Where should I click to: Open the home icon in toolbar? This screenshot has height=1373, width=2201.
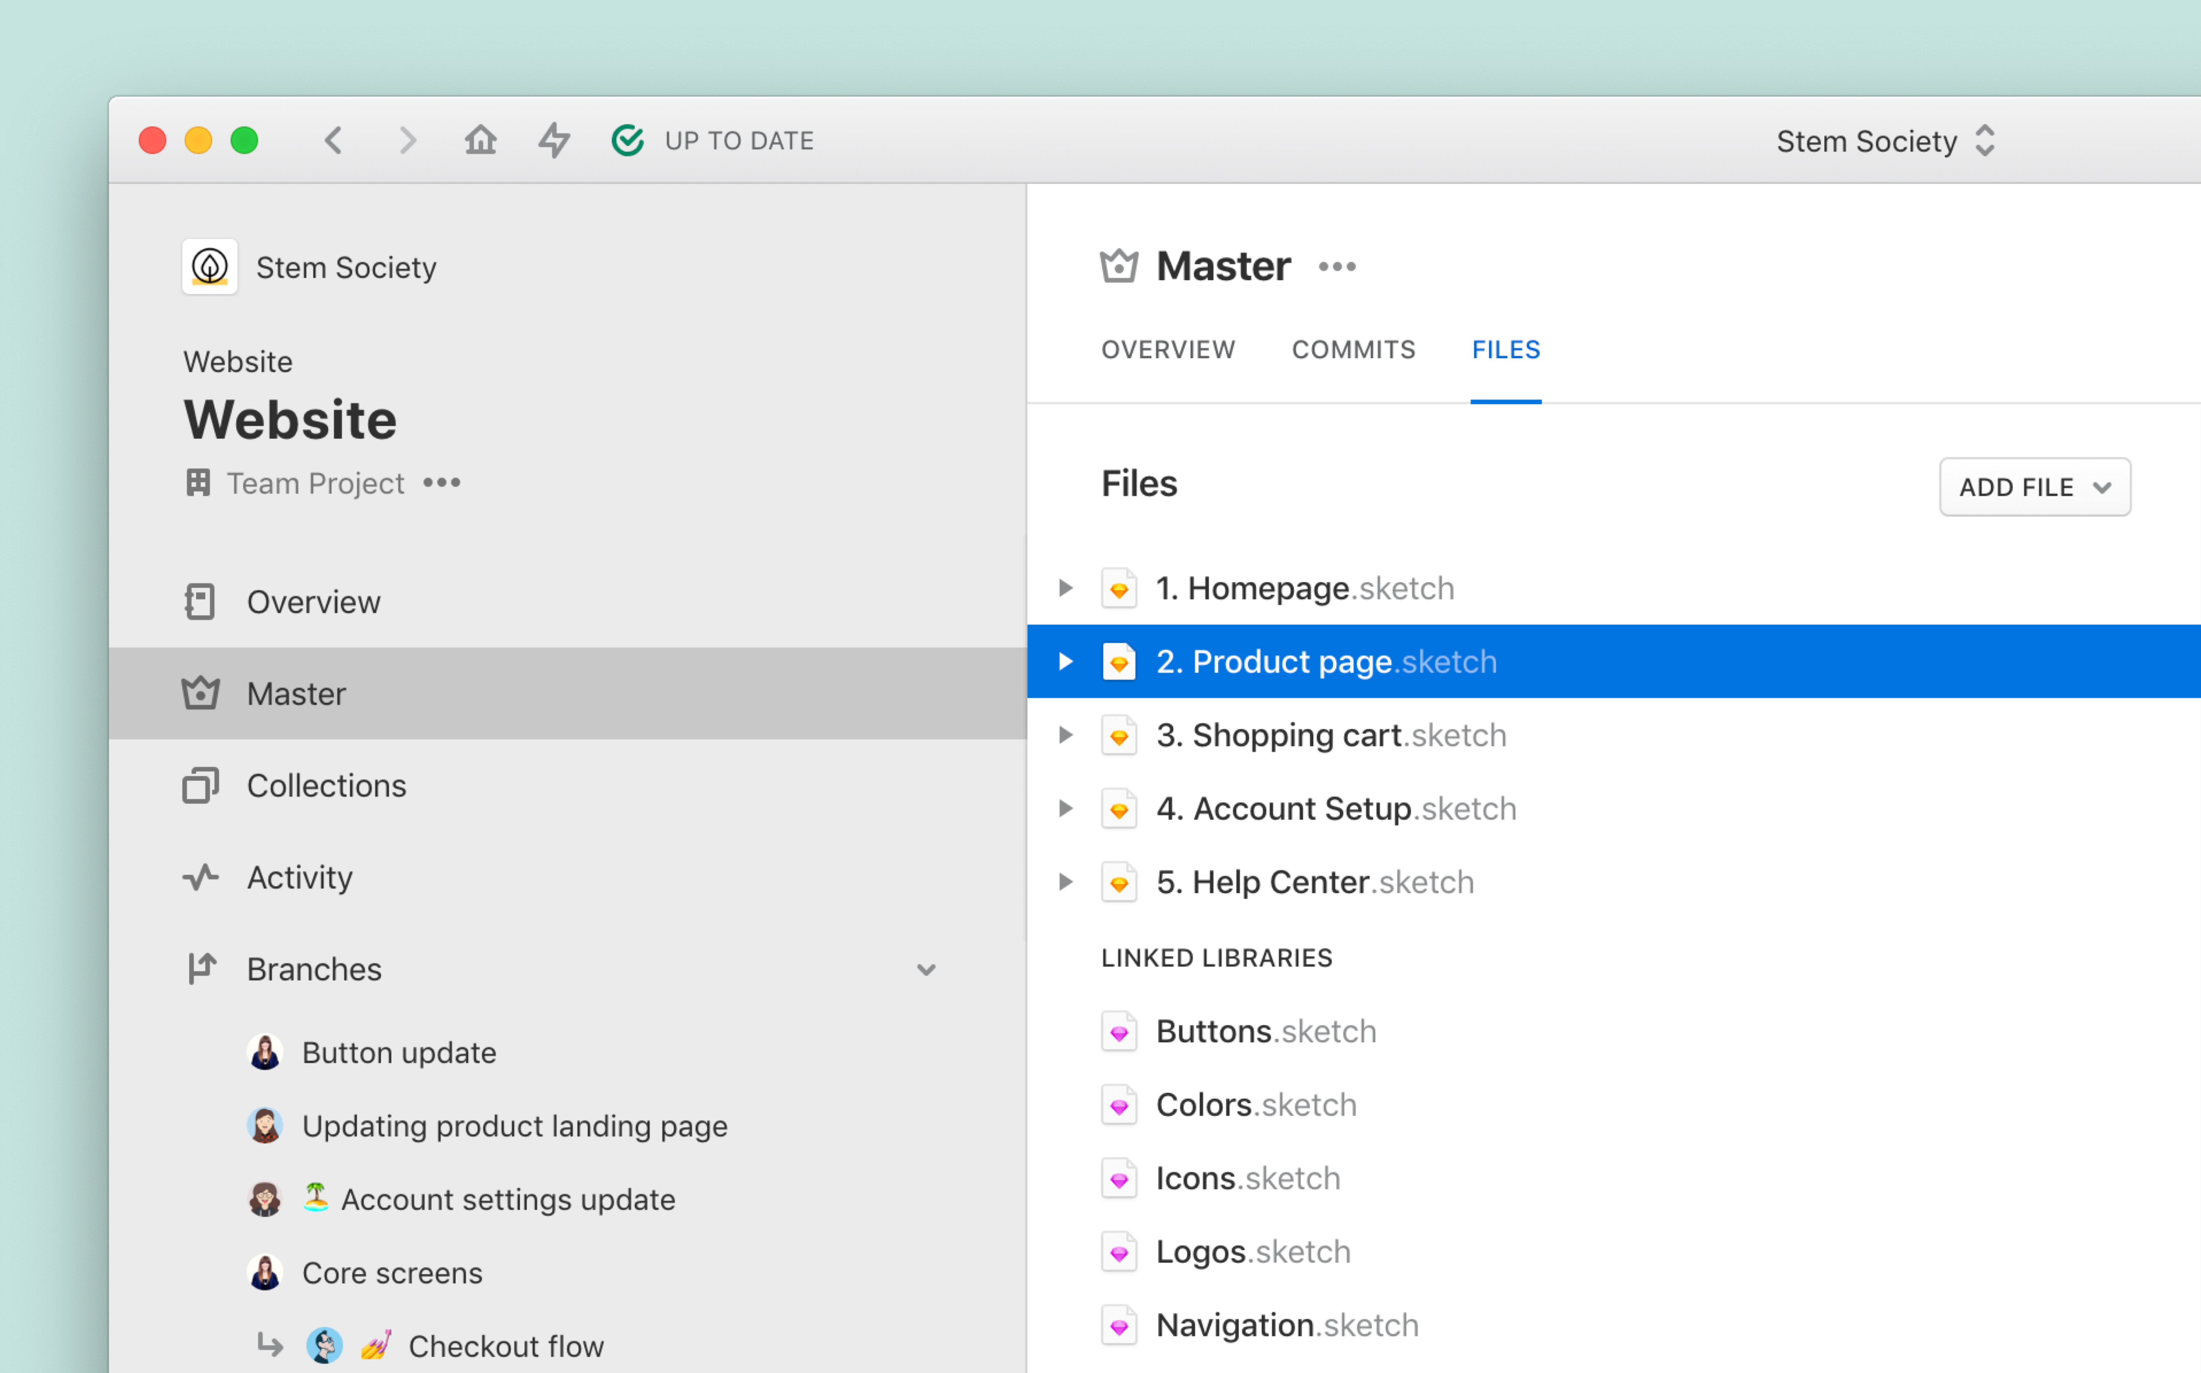[480, 140]
